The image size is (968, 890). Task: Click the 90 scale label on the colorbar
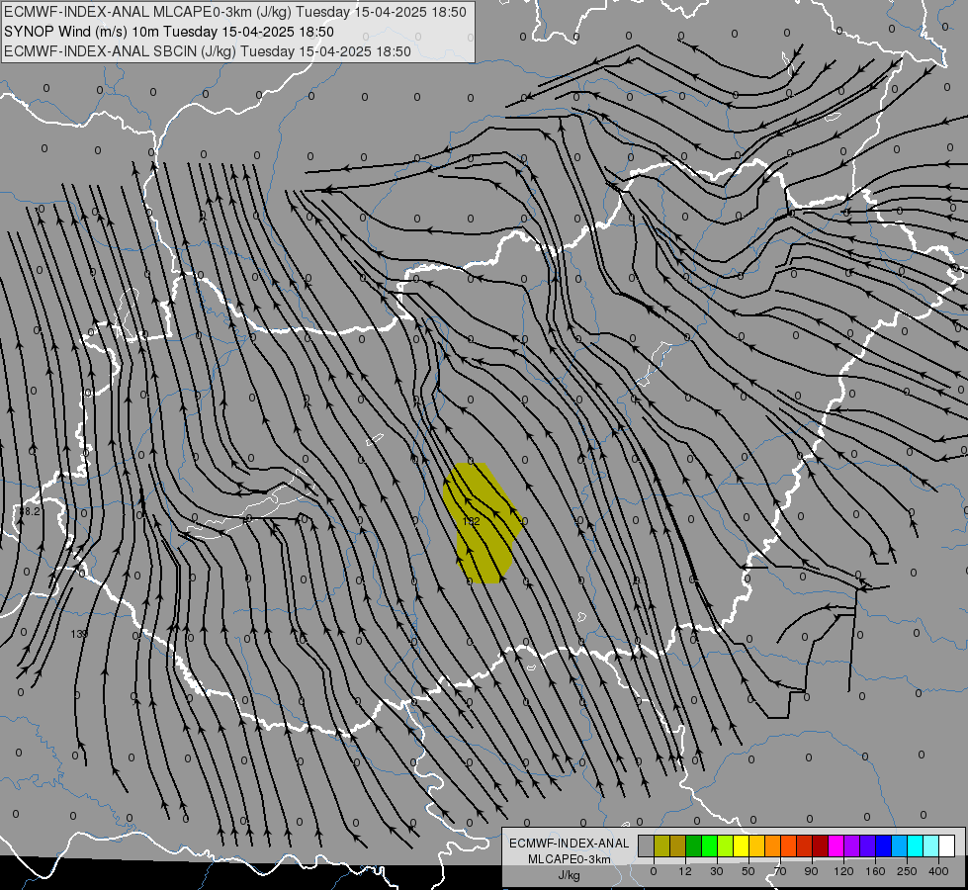811,871
